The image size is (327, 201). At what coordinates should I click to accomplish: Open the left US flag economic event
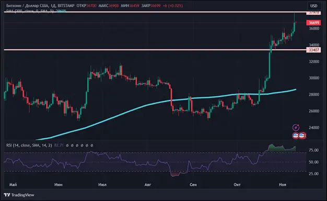click(296, 136)
